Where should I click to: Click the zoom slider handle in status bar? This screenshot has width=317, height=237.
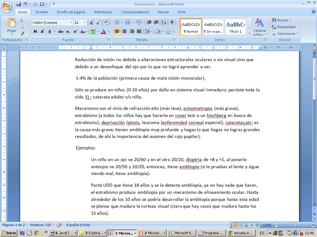tap(294, 225)
